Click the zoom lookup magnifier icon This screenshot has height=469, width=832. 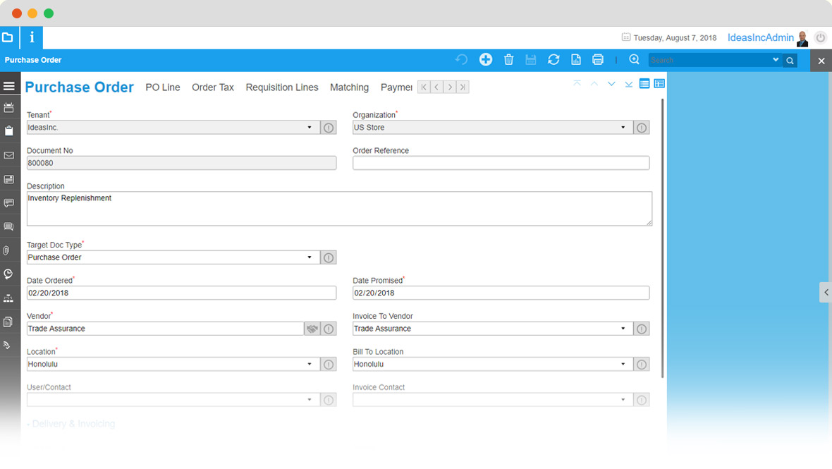pyautogui.click(x=634, y=59)
